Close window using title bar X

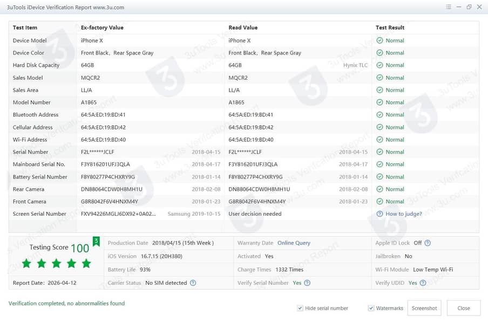(x=479, y=7)
